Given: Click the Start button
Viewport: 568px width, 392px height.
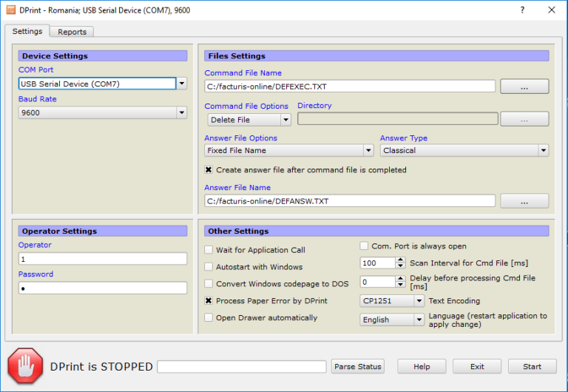Looking at the screenshot, I should [532, 366].
